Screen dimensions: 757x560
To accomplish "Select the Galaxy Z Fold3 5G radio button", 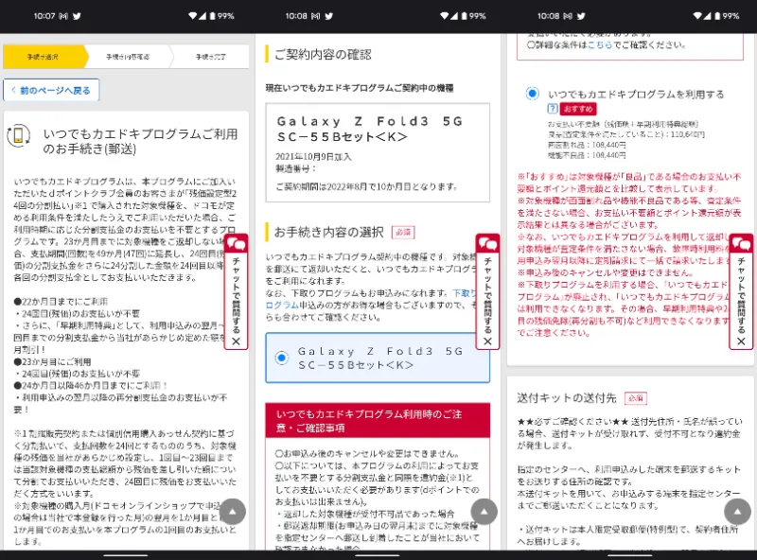I will (281, 358).
